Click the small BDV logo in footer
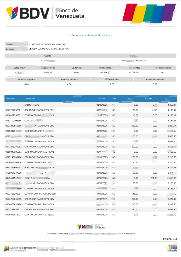 (x=84, y=227)
